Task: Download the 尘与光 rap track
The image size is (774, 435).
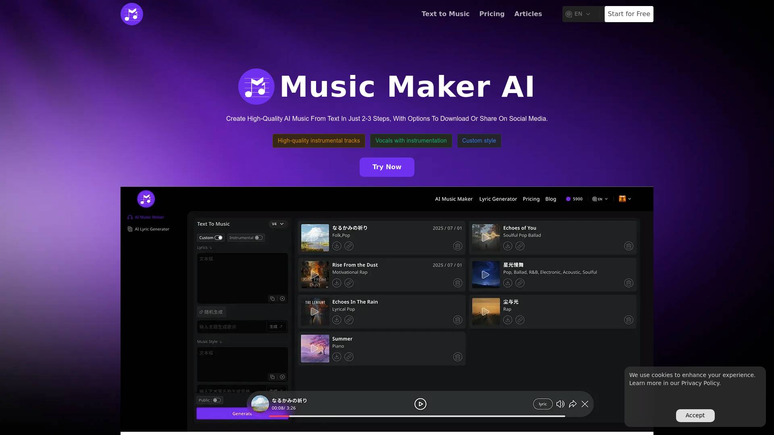Action: pos(508,320)
